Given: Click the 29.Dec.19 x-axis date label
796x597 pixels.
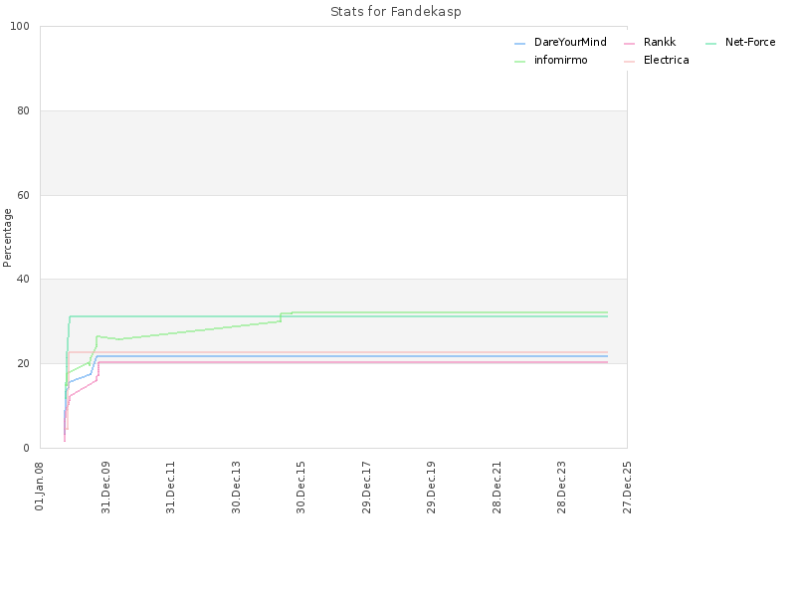Looking at the screenshot, I should pyautogui.click(x=431, y=488).
